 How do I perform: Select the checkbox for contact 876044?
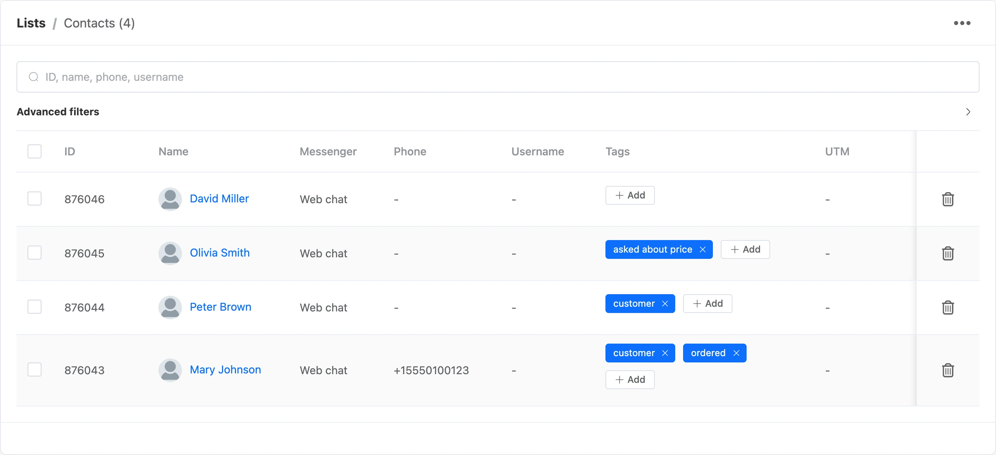click(x=35, y=307)
